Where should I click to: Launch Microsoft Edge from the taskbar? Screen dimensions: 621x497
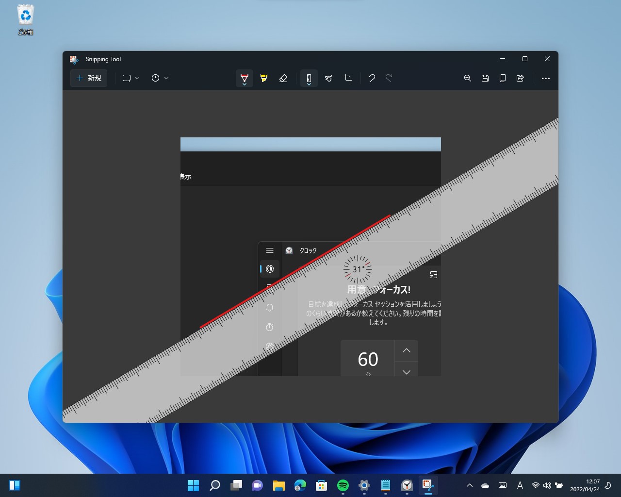(x=300, y=485)
